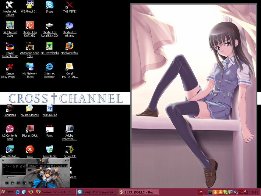Click the taskbar clock showing 15:18
Viewport: 261px width, 196px height.
[x=254, y=192]
